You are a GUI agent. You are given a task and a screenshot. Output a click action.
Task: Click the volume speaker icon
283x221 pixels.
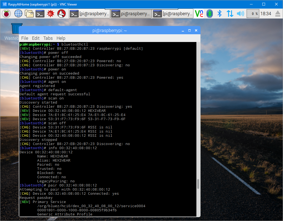click(240, 14)
